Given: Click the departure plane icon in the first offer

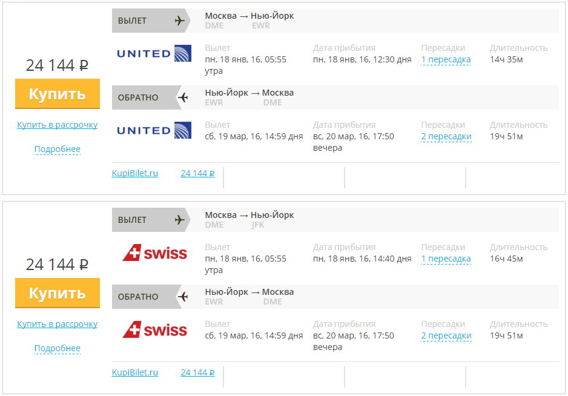Looking at the screenshot, I should [180, 21].
